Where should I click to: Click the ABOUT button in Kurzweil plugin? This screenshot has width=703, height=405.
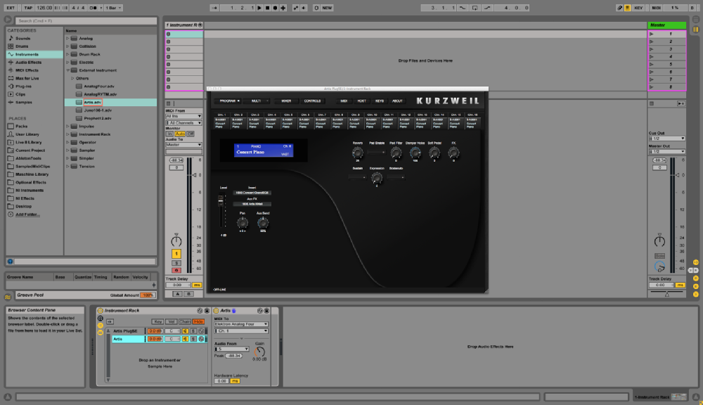coord(397,101)
